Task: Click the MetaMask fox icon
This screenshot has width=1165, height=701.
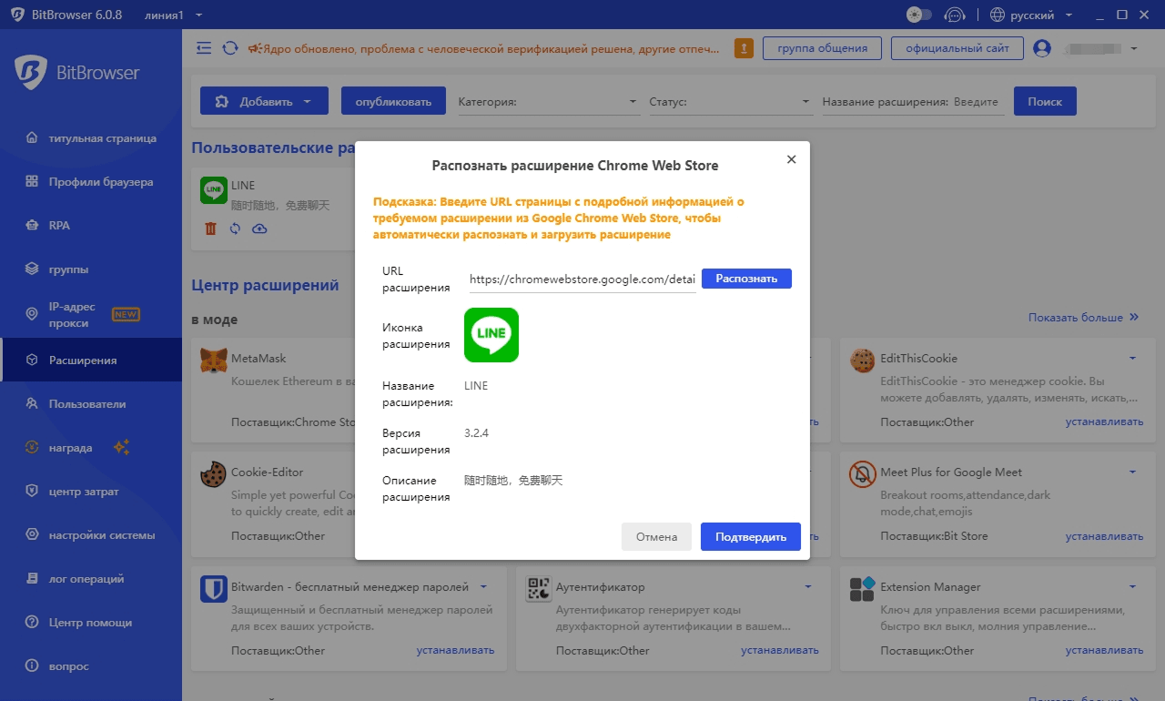Action: (x=214, y=361)
